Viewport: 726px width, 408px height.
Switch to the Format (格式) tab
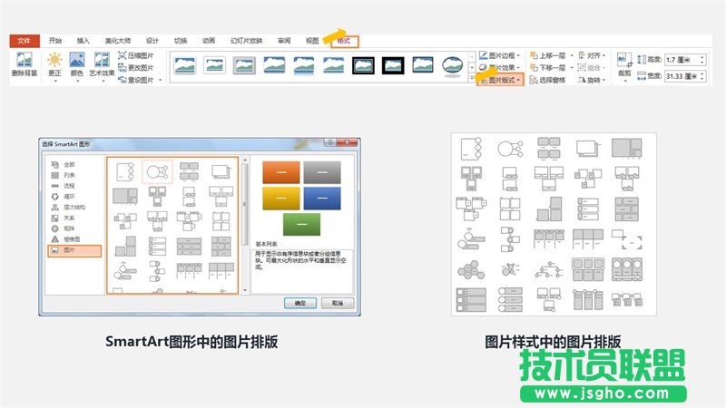[x=345, y=41]
